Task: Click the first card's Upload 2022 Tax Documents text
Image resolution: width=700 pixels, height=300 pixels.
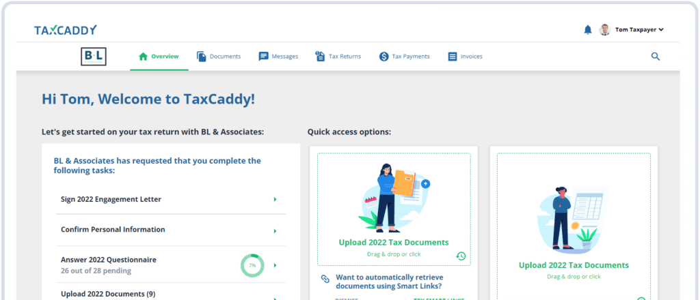Action: point(394,243)
